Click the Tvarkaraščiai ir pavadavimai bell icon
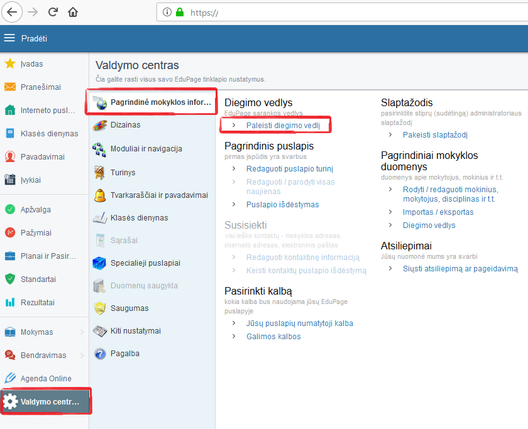Screen dimensions: 528x429 coord(100,195)
